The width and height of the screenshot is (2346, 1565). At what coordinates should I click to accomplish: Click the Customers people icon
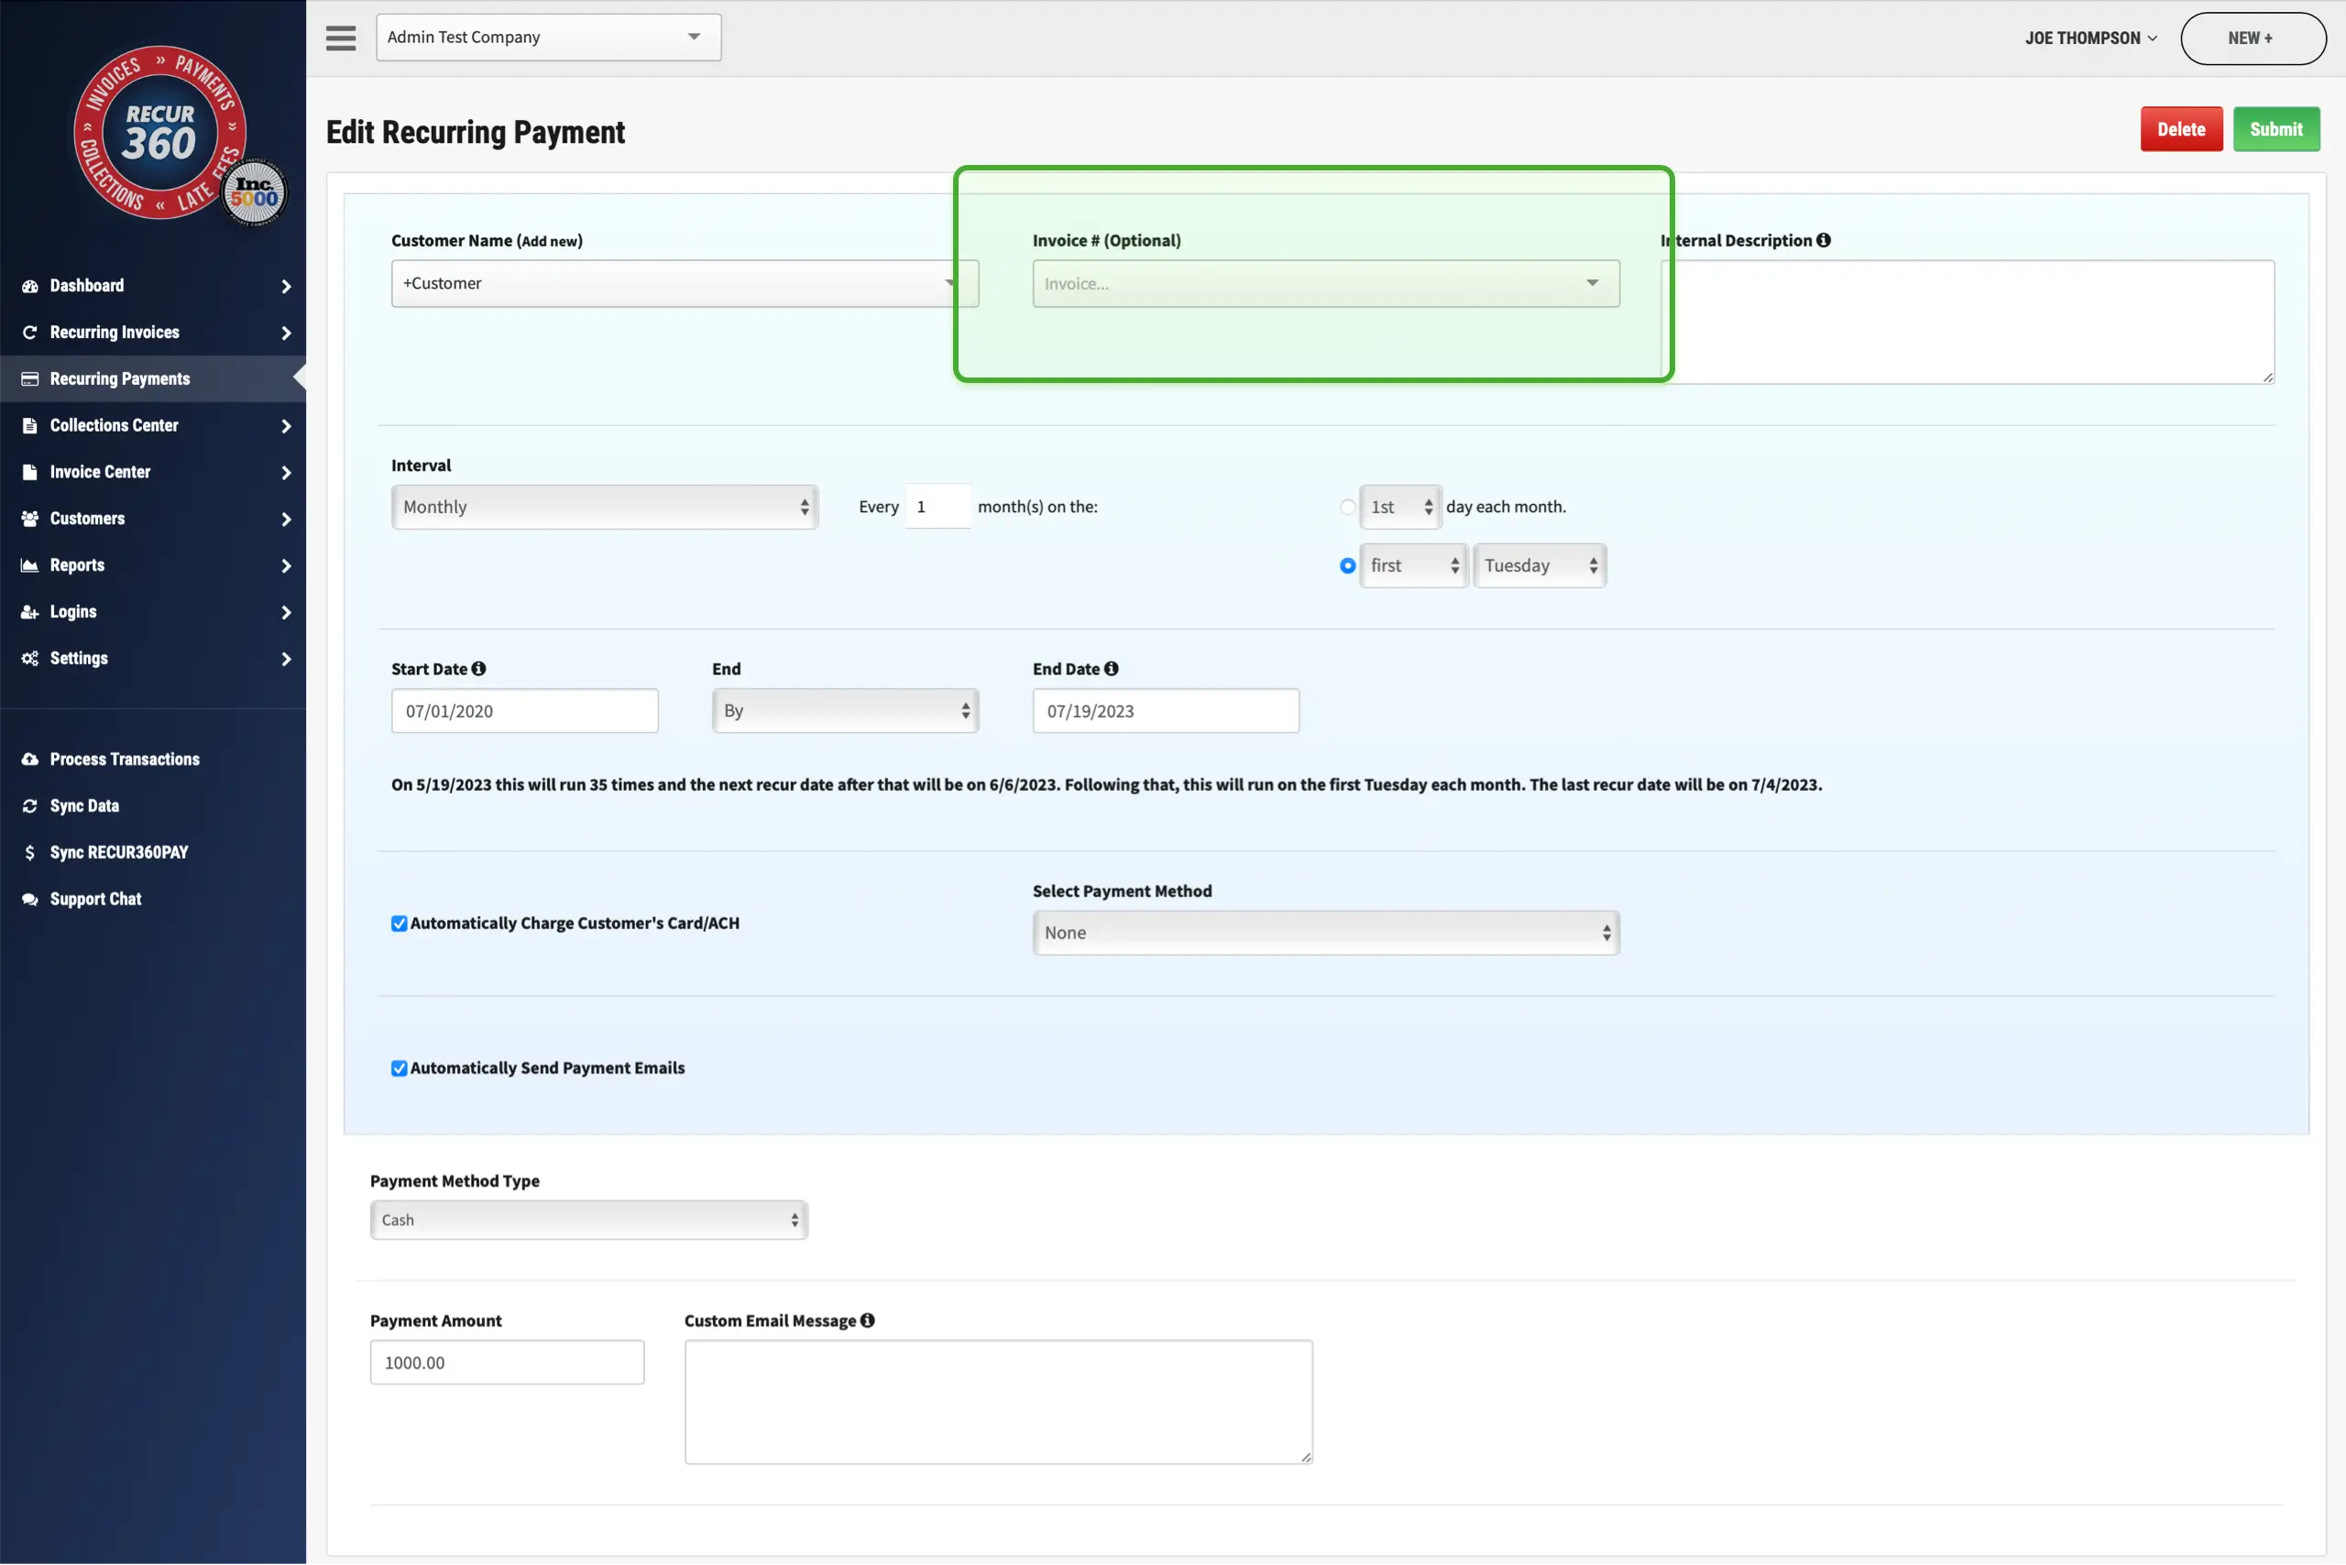(x=30, y=519)
